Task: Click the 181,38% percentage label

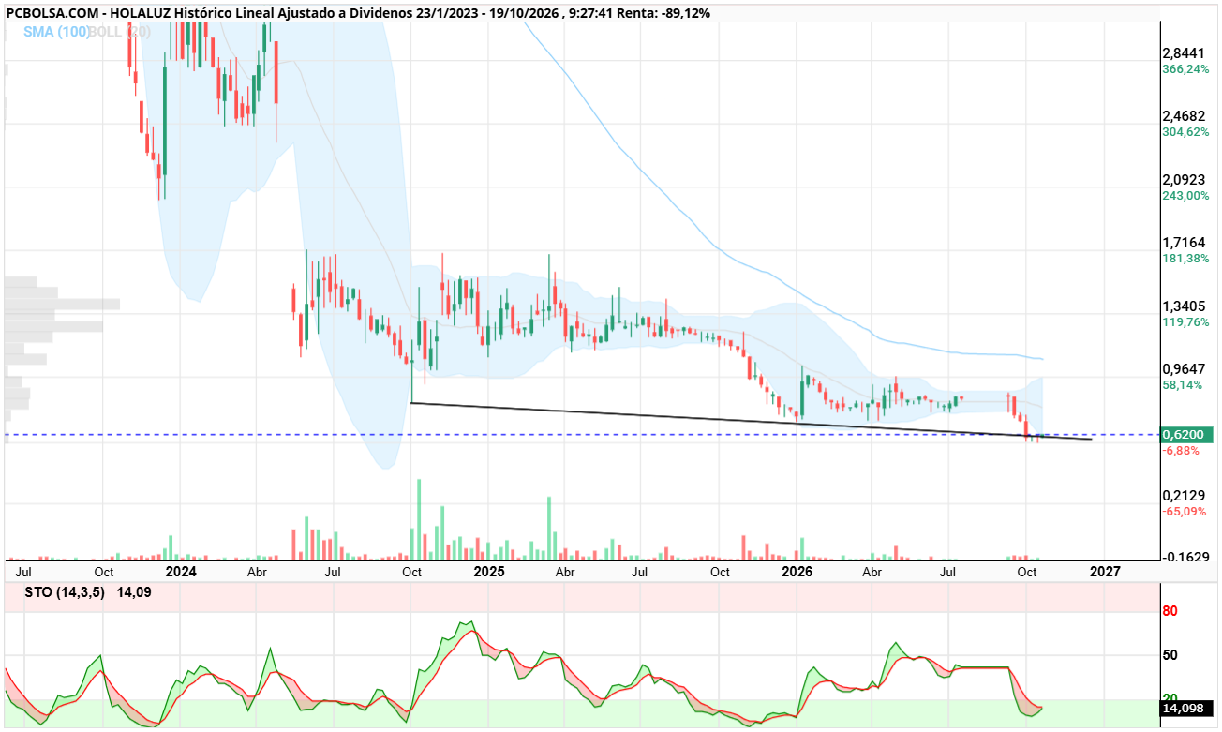Action: point(1186,259)
